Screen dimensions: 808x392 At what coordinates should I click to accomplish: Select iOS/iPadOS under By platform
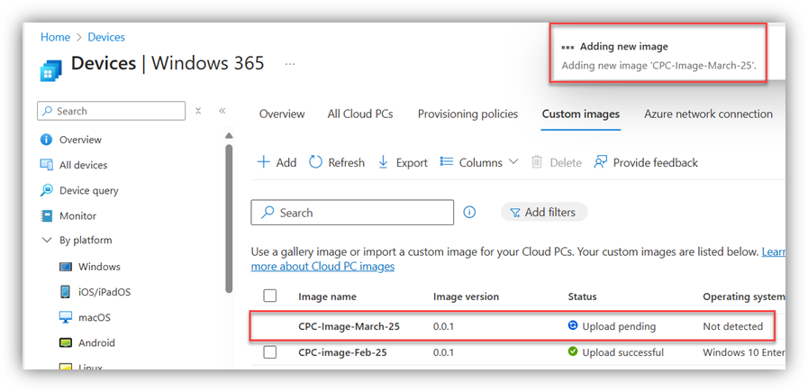click(104, 292)
